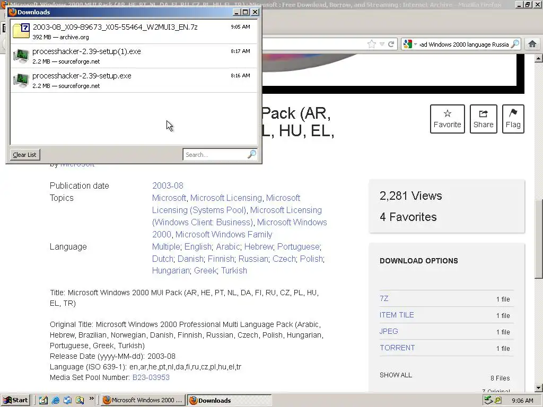Open the Microsoft Windows Family topic link

click(x=224, y=234)
